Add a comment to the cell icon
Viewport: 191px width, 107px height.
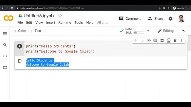coord(155,40)
